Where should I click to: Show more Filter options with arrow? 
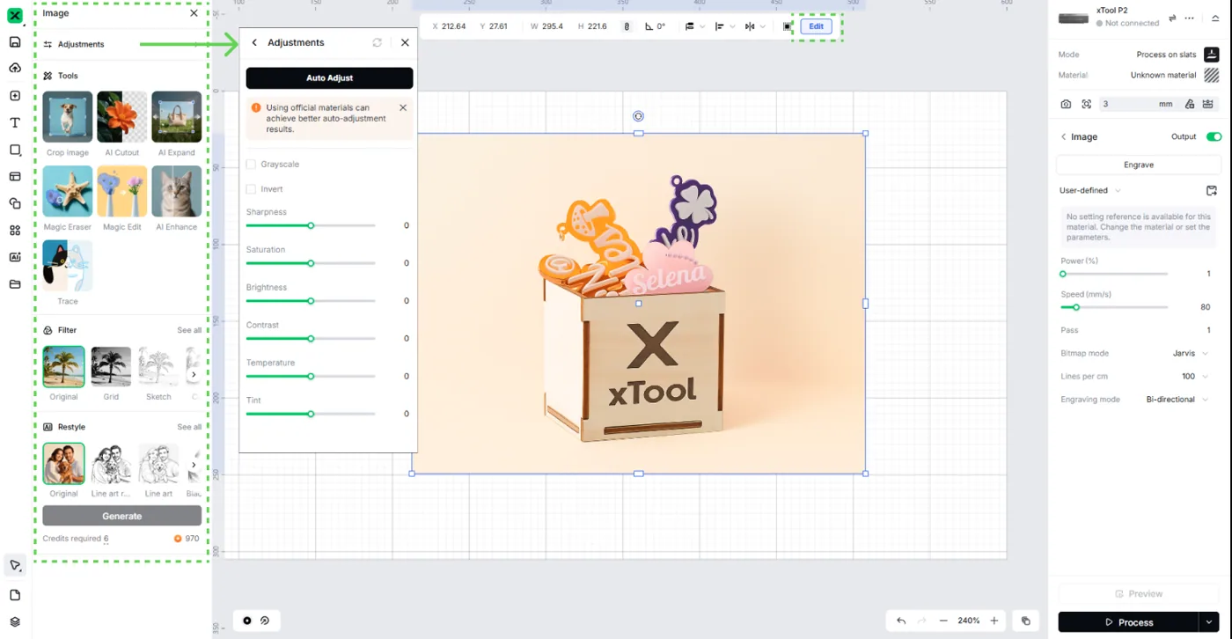194,374
